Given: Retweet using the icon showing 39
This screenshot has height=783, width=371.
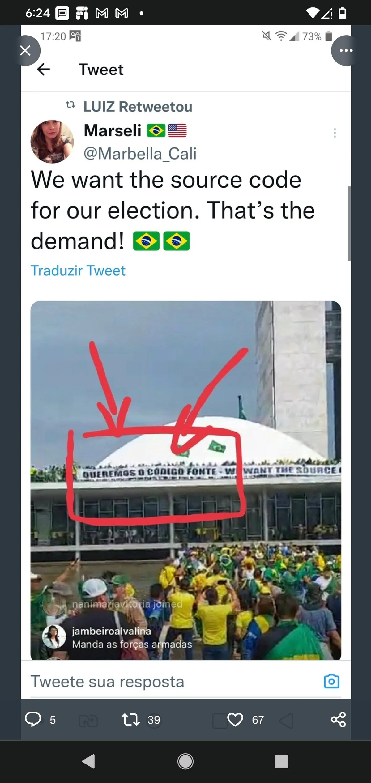Looking at the screenshot, I should [x=131, y=720].
